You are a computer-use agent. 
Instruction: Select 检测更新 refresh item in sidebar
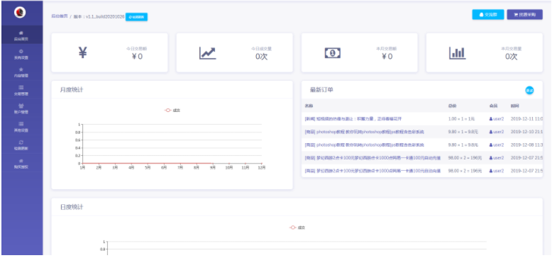click(21, 145)
